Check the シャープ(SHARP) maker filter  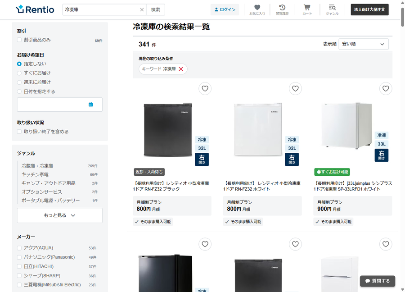pyautogui.click(x=19, y=276)
